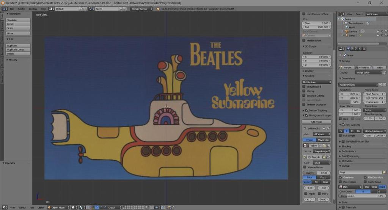The image size is (388, 210).
Task: Click the Duplicate Linked button
Action: 18,50
